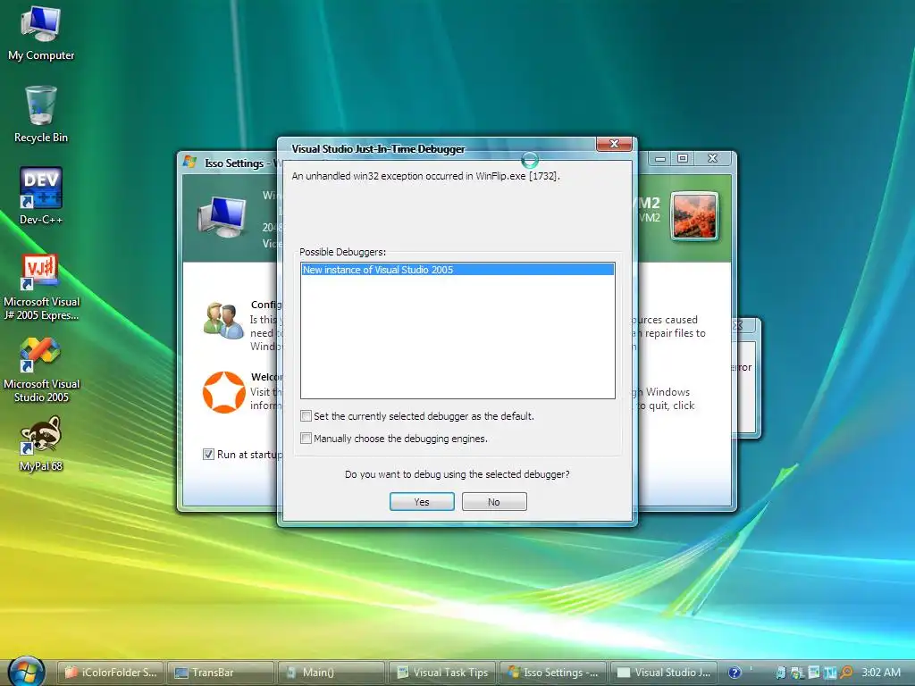Open My Computer desktop icon

click(x=41, y=33)
